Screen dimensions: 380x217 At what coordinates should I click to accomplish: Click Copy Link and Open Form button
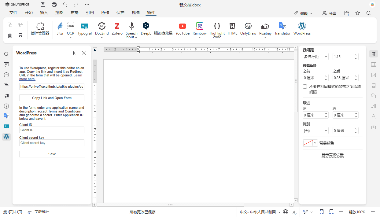click(52, 97)
